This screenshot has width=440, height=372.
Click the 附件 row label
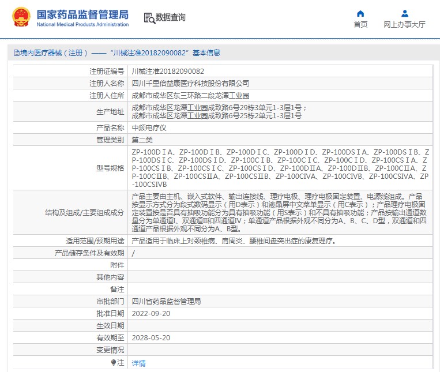(117, 265)
